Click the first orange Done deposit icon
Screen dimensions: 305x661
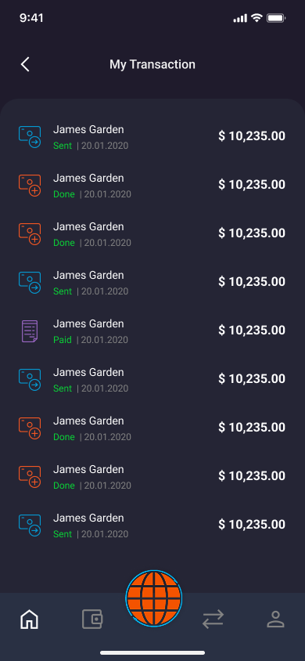click(x=30, y=185)
